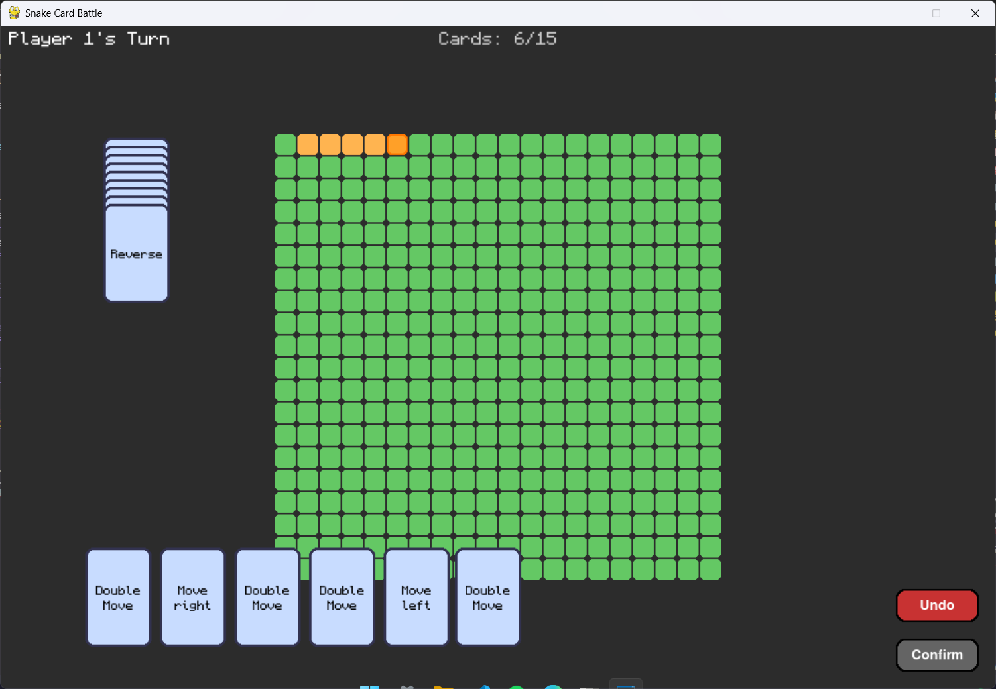Click the red Undo button
Image resolution: width=996 pixels, height=689 pixels.
coord(937,606)
